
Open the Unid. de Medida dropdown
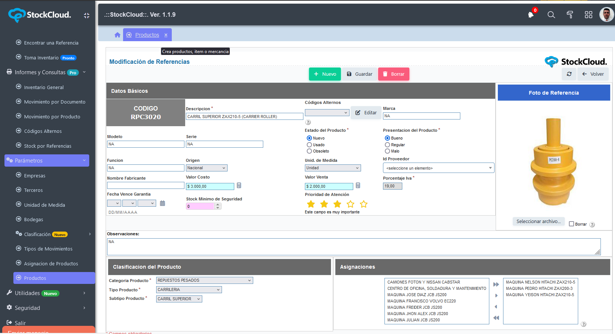(x=333, y=168)
